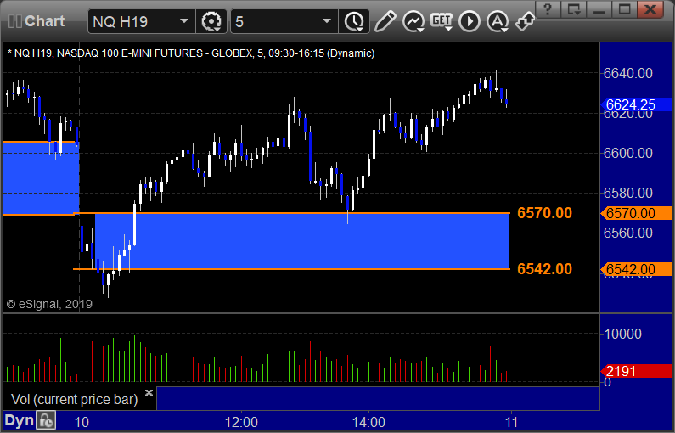
Task: Click the chart title NQ H19 NASDAQ text
Action: [191, 53]
